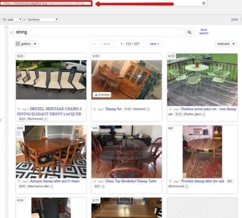The width and height of the screenshot is (242, 218).
Task: Hide the Wooden dining table posting icon
Action: coord(187,186)
